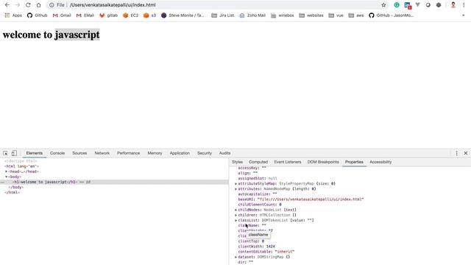The image size is (471, 265).
Task: Click the welcome to javascript heading
Action: click(51, 35)
